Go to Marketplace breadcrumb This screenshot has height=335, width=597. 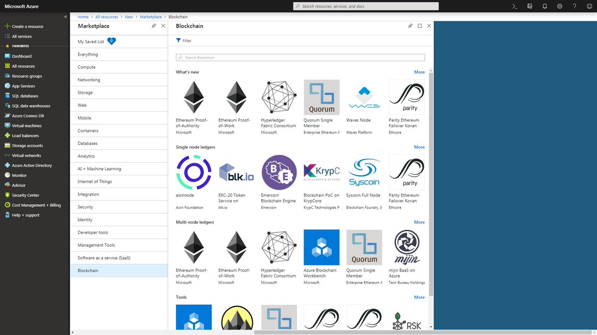pyautogui.click(x=151, y=17)
